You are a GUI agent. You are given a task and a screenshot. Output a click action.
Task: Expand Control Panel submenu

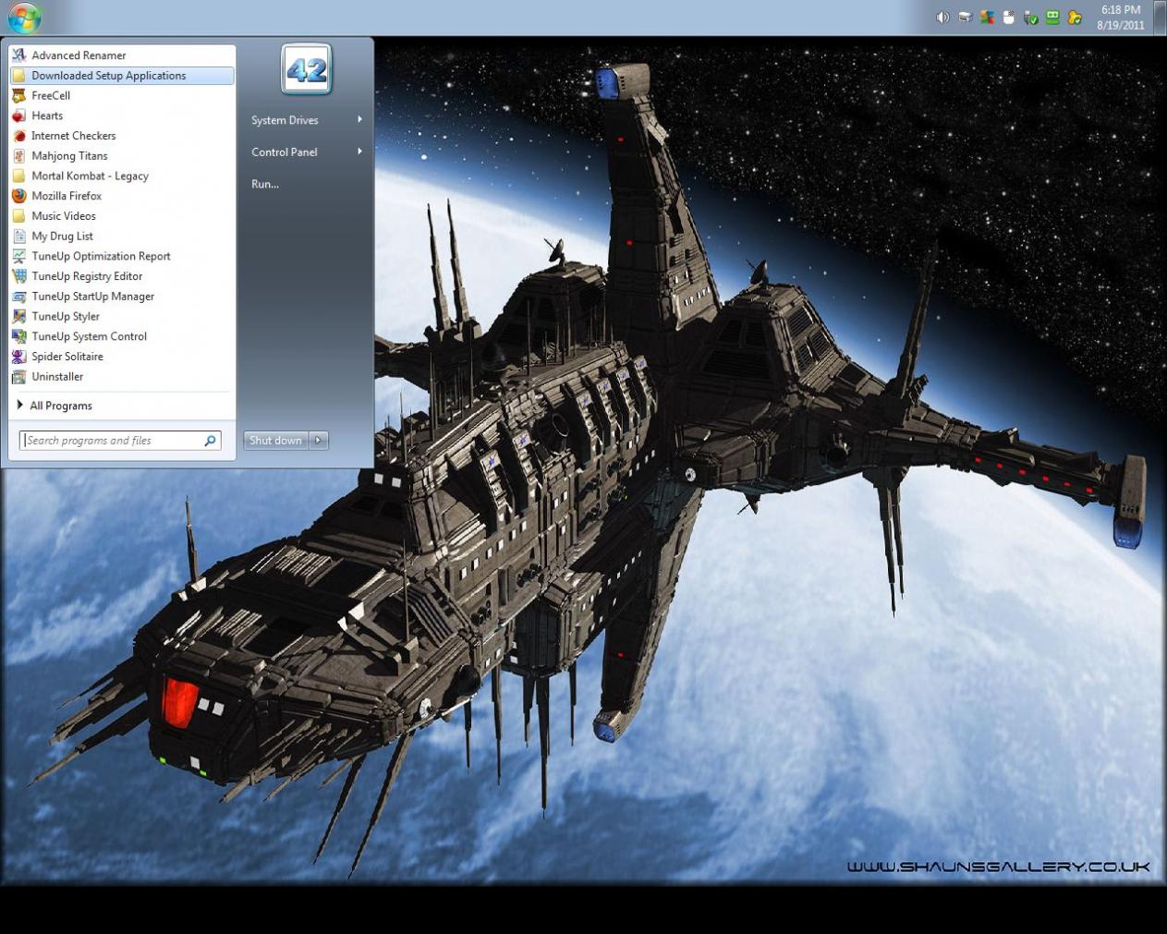click(x=306, y=152)
